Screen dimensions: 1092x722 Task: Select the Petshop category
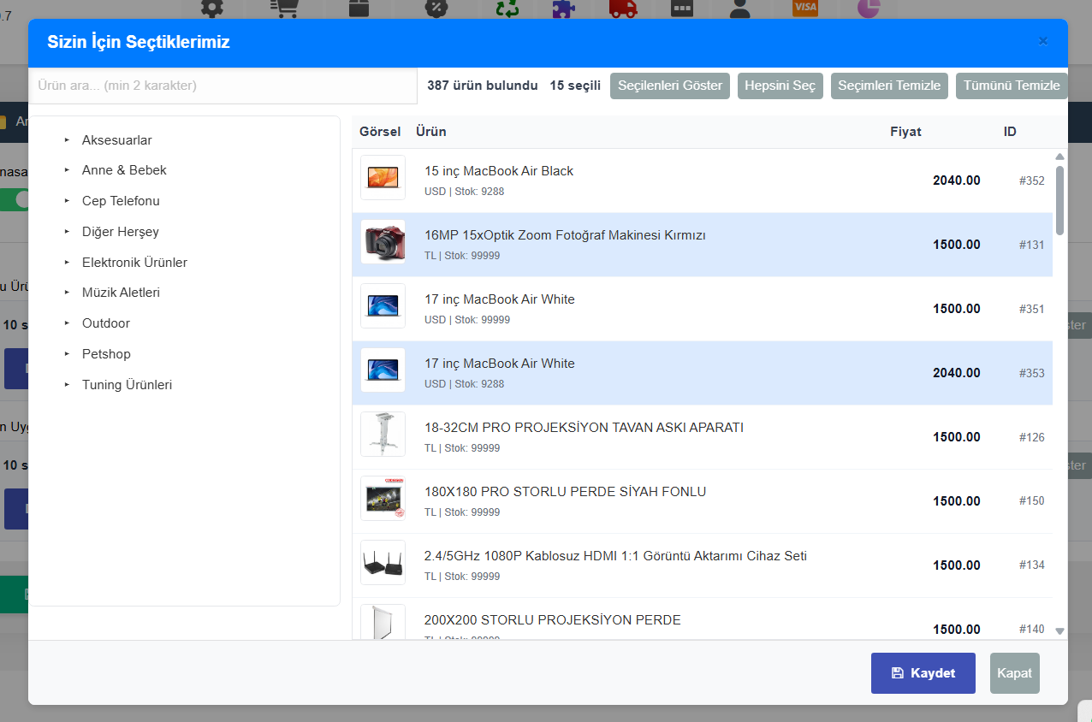point(106,354)
